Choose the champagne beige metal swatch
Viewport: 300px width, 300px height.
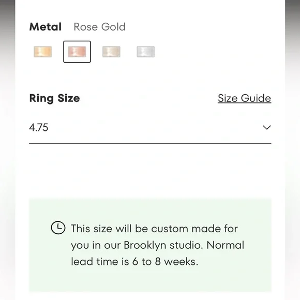pyautogui.click(x=111, y=52)
